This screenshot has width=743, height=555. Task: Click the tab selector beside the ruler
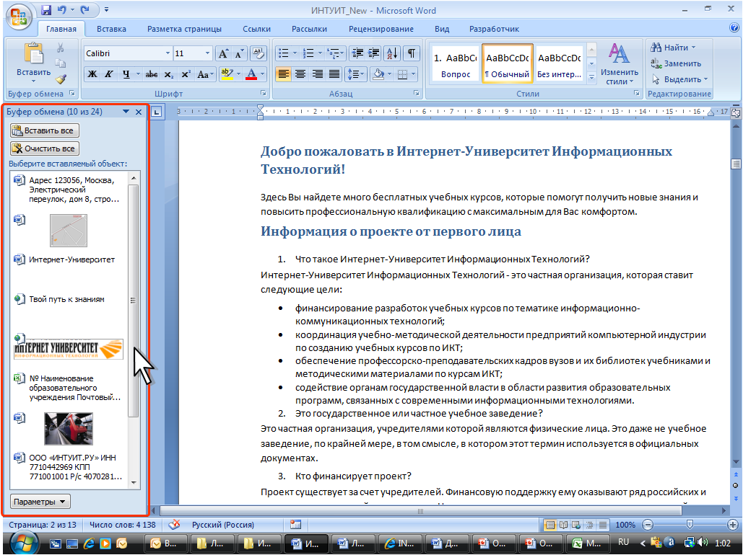click(x=156, y=112)
